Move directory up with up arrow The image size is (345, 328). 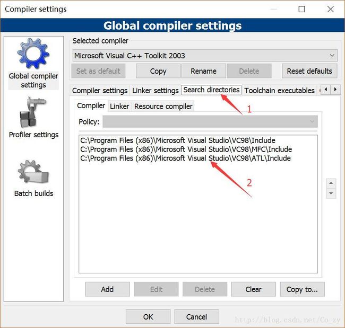pyautogui.click(x=331, y=183)
